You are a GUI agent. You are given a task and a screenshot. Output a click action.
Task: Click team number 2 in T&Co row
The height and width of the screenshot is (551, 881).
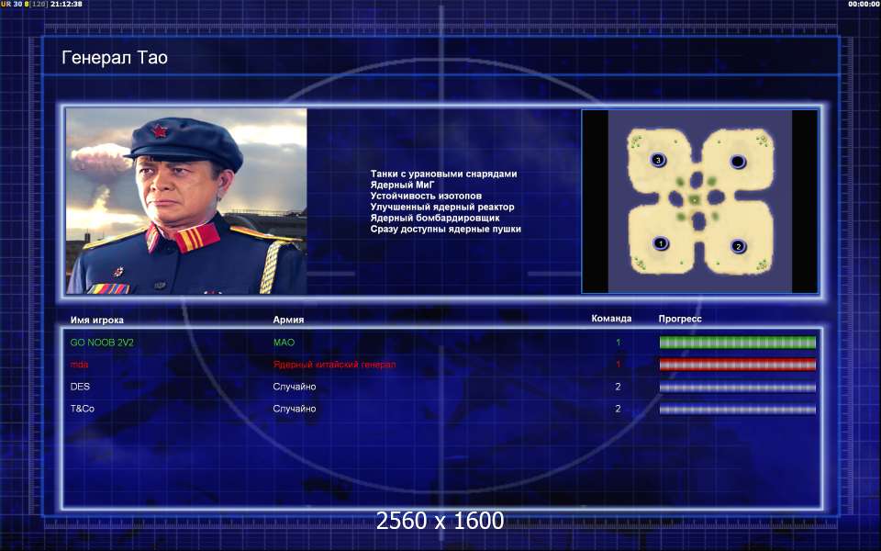pos(618,409)
